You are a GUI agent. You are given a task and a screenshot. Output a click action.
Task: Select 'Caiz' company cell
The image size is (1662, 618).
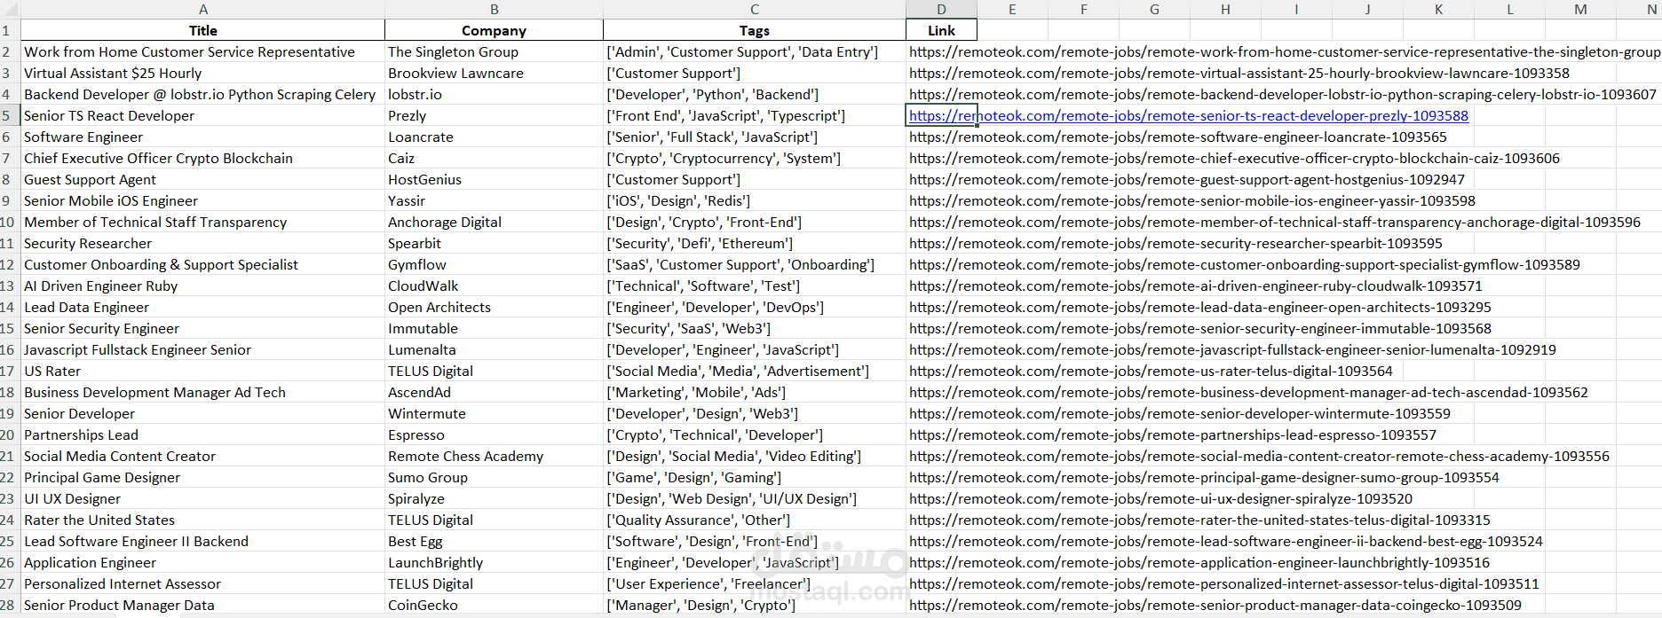click(x=494, y=158)
